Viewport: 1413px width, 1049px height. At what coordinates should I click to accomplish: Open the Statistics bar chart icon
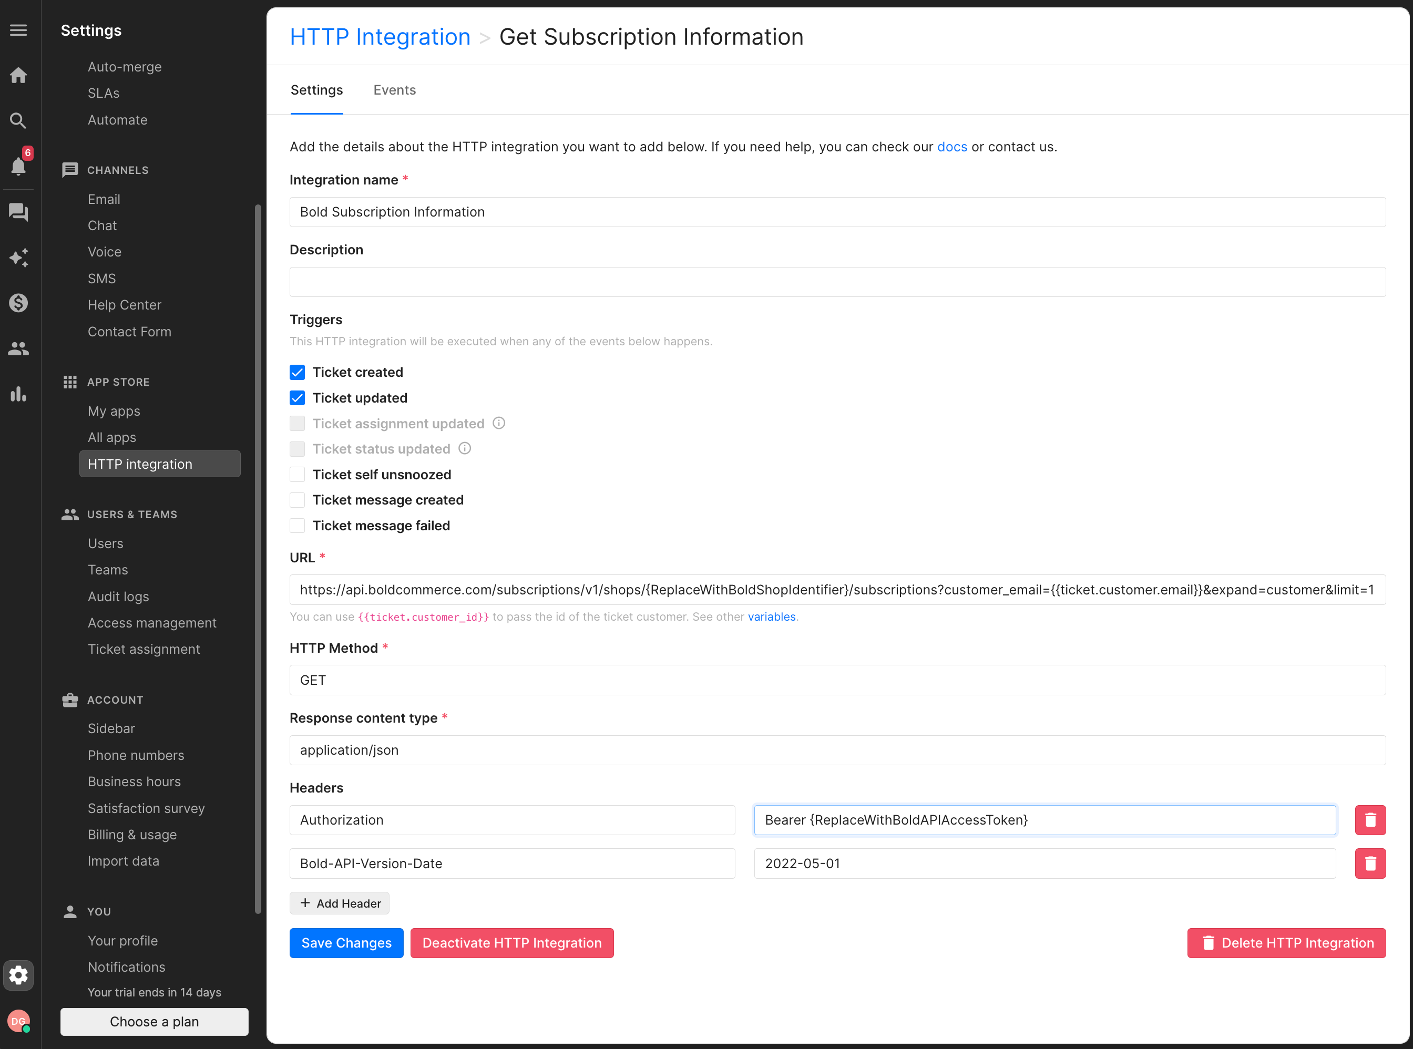point(18,394)
